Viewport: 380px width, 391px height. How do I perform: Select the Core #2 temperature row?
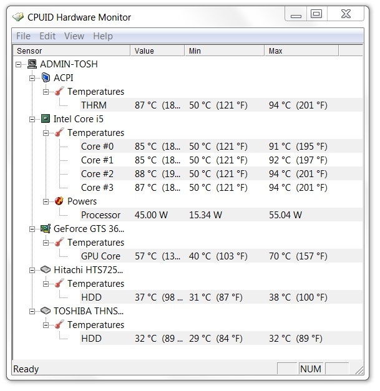pyautogui.click(x=221, y=173)
